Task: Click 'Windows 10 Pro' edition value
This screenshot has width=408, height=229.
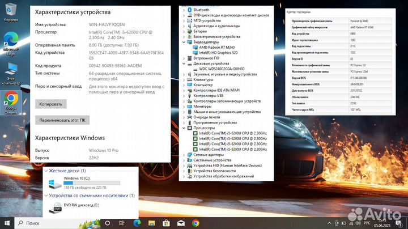Action: click(x=104, y=150)
